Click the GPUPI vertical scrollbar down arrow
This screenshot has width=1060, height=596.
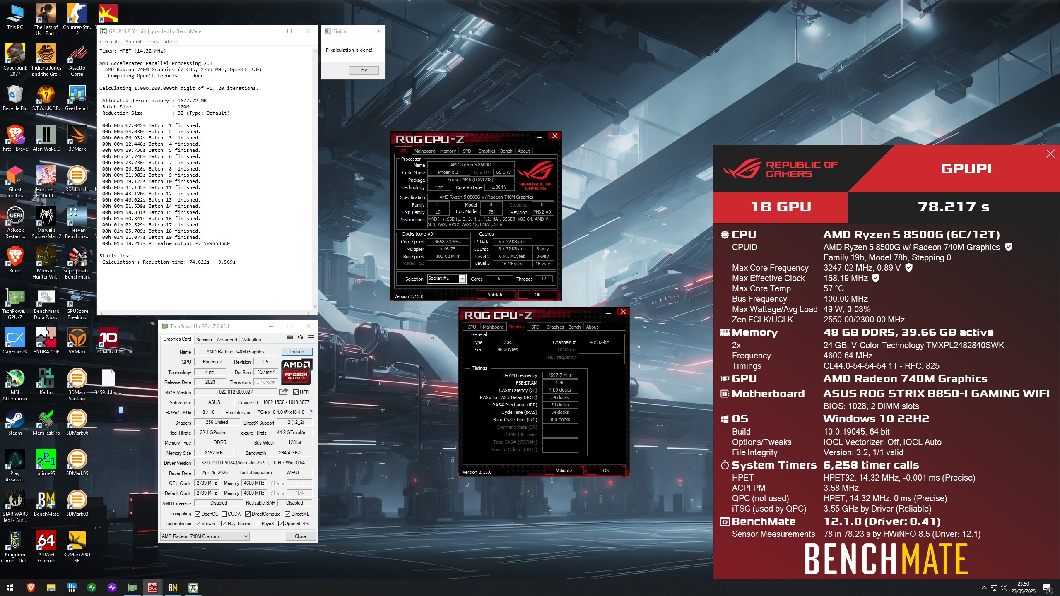[315, 307]
